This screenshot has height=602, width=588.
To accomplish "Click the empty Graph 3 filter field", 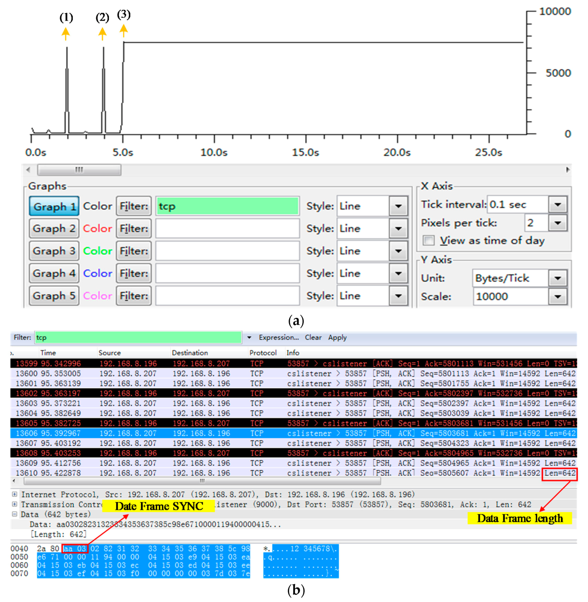I will tap(228, 251).
